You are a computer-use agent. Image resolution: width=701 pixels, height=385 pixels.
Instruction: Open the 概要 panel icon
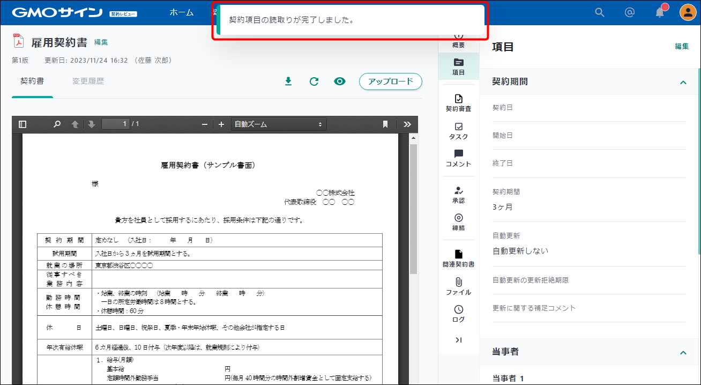458,38
